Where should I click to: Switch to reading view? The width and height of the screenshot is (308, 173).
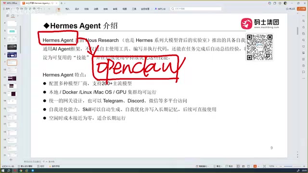coord(248,166)
